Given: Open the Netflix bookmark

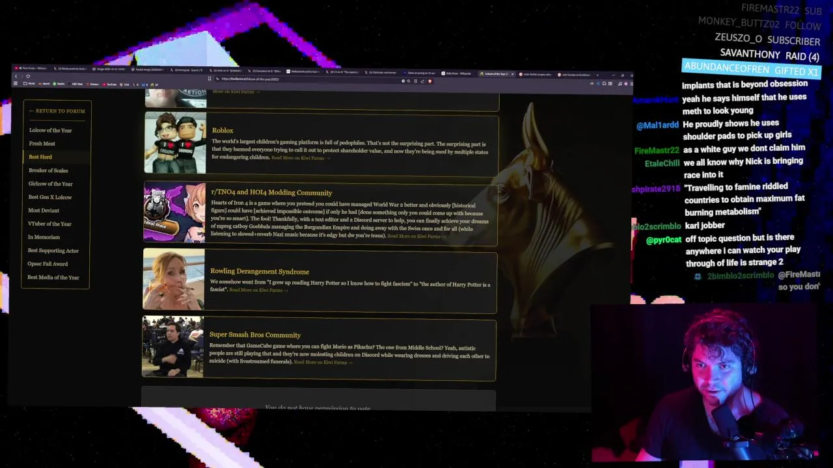Looking at the screenshot, I should point(59,84).
